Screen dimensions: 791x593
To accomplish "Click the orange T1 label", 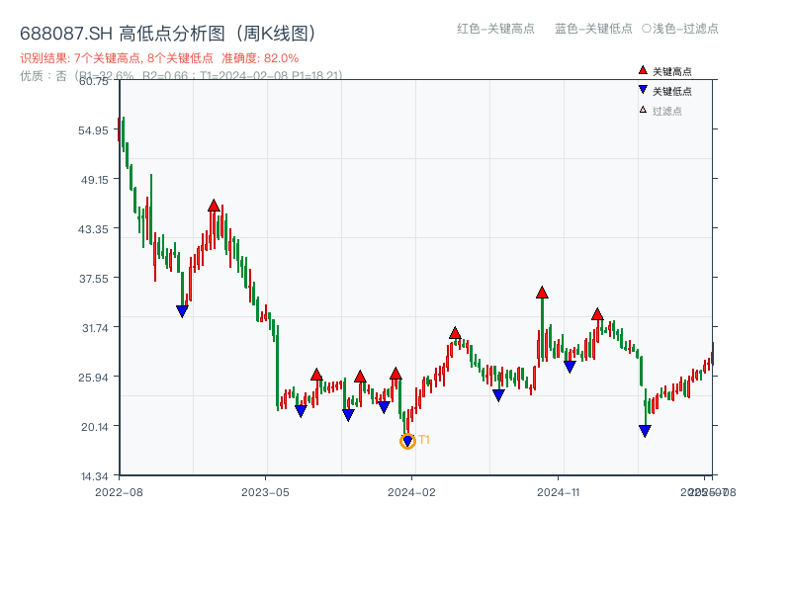I will point(424,440).
